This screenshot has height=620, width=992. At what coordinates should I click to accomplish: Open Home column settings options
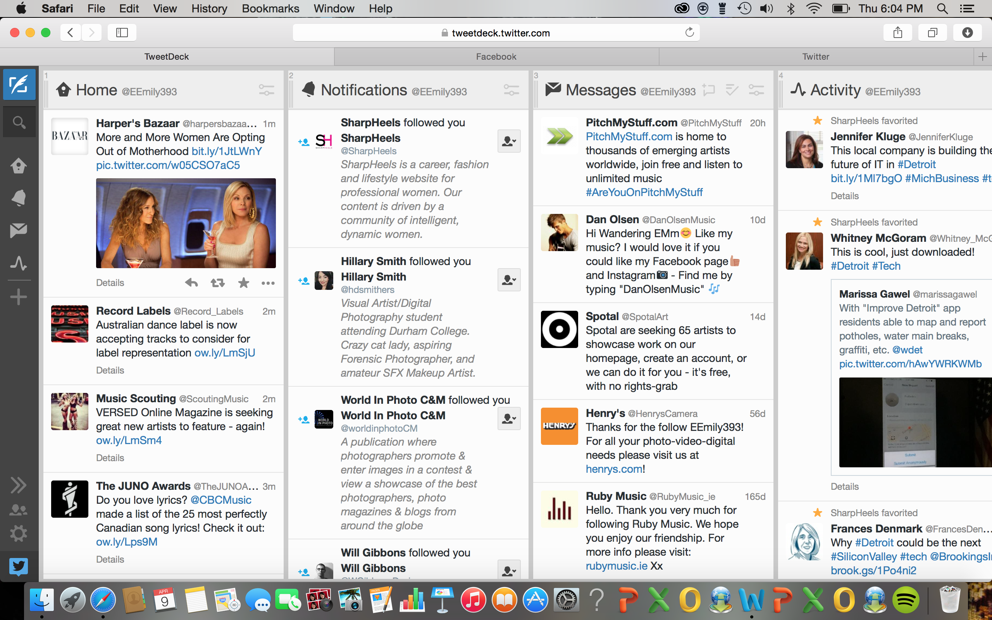pos(267,90)
